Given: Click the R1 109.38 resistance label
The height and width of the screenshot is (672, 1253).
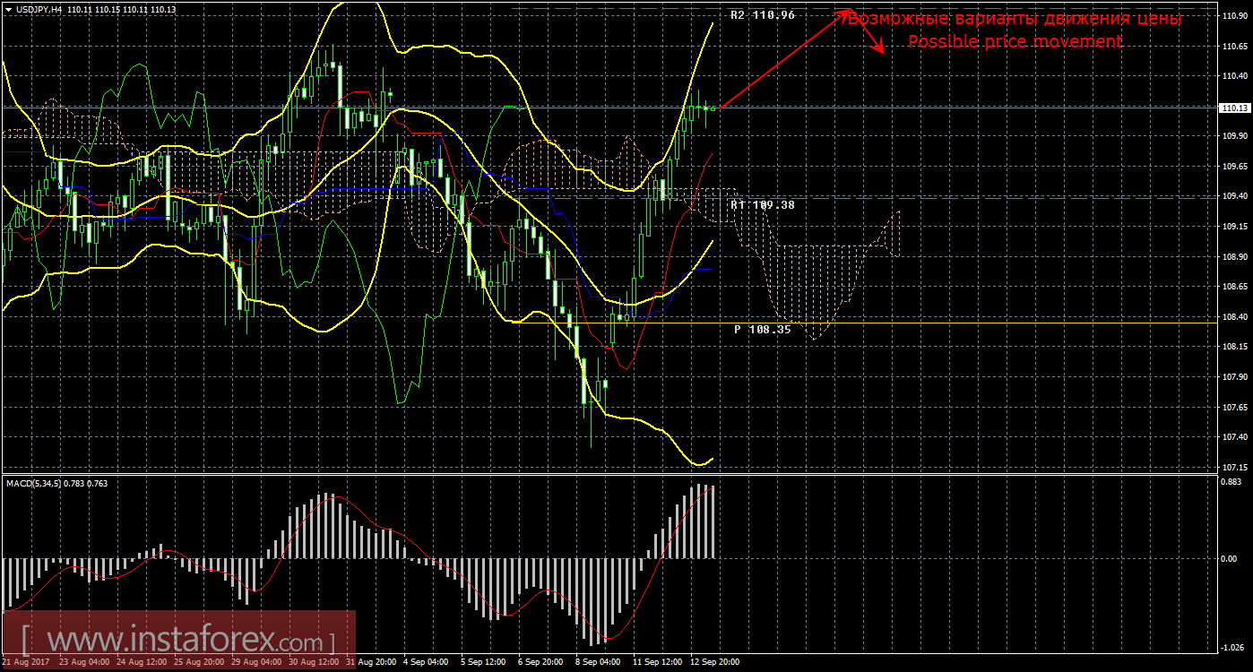Looking at the screenshot, I should (763, 204).
